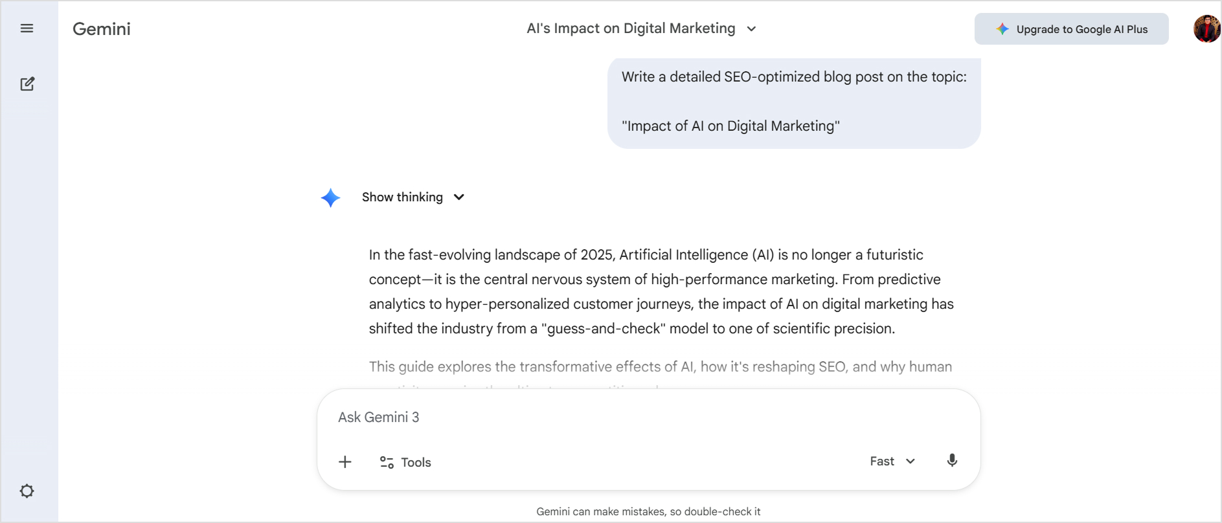
Task: Open the Fast model selector dropdown
Action: coord(892,461)
